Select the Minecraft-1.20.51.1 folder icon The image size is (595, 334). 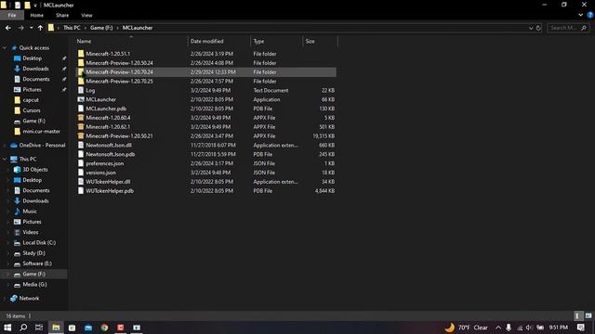(81, 54)
